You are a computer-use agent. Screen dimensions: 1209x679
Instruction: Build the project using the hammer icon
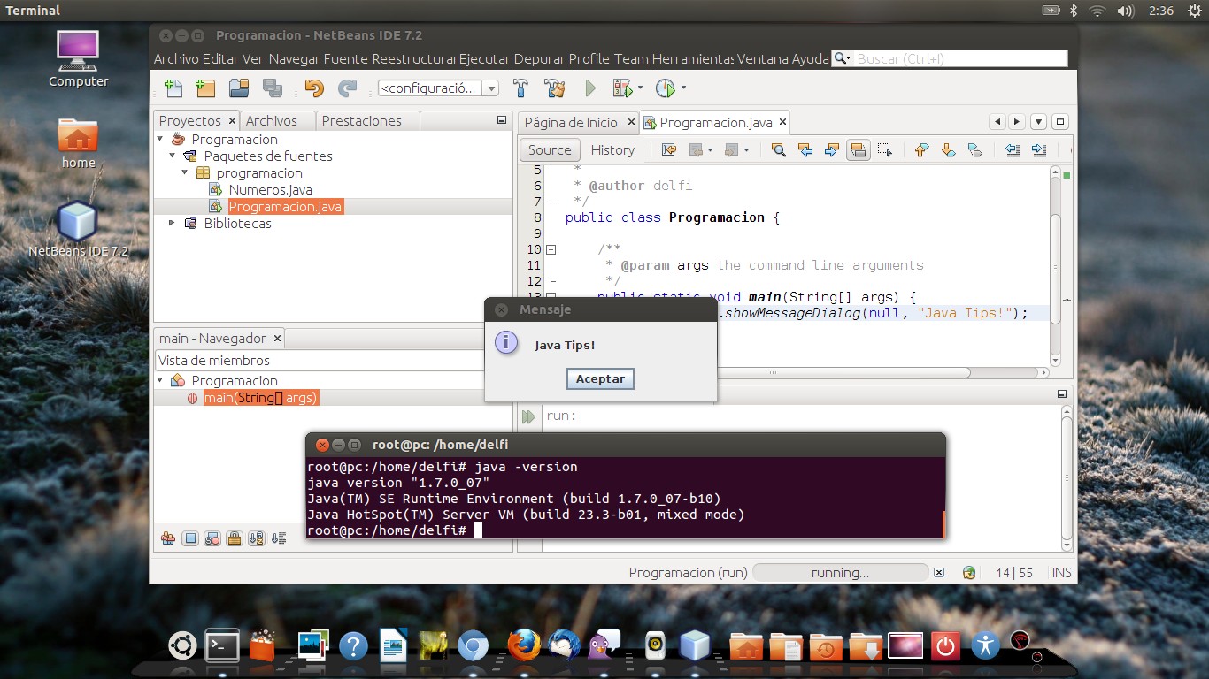[520, 88]
